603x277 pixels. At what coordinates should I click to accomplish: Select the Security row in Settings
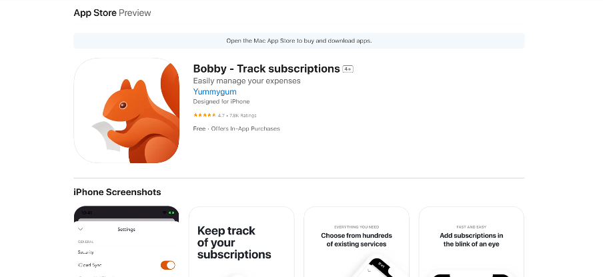(86, 252)
